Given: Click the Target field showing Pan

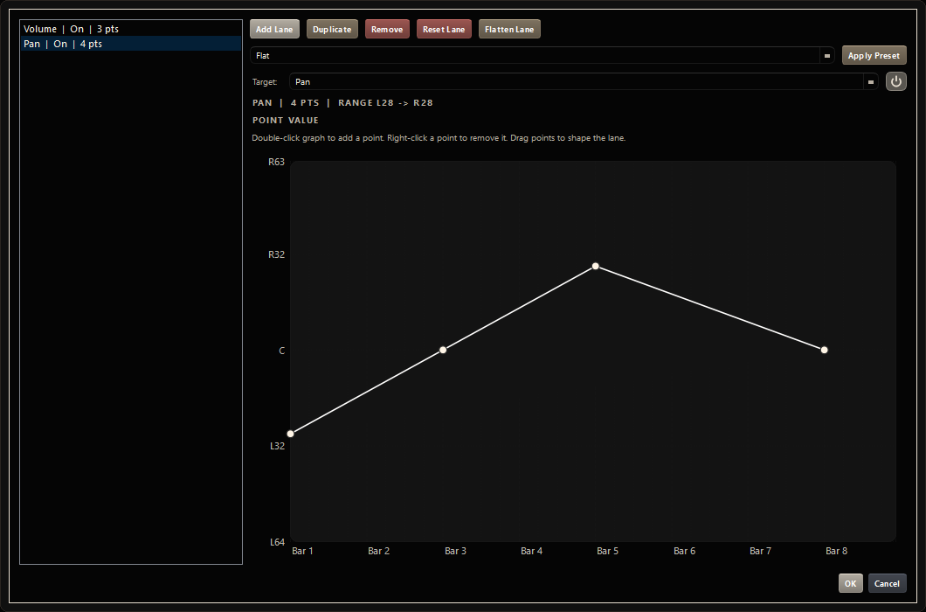Looking at the screenshot, I should tap(577, 81).
